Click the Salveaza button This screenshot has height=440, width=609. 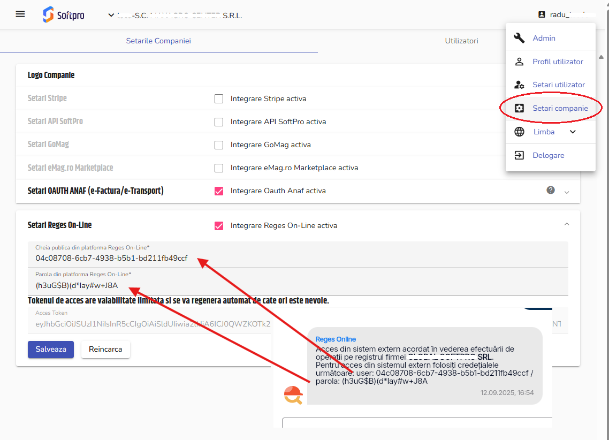(x=50, y=349)
